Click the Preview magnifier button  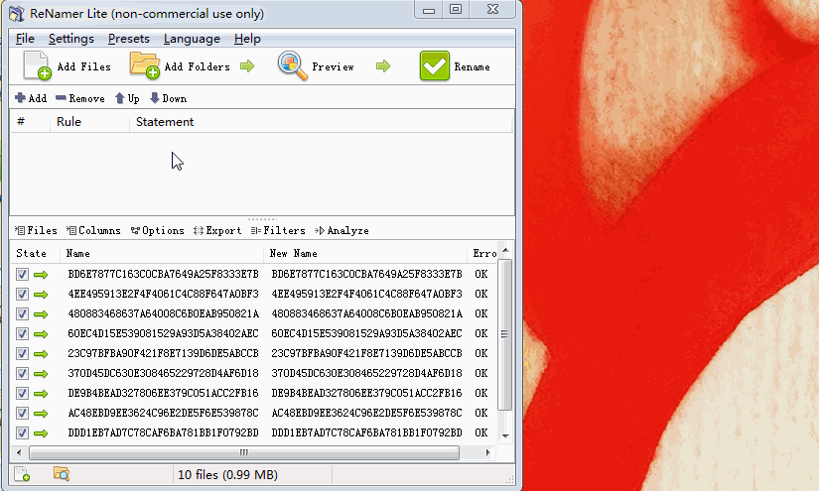(x=316, y=66)
